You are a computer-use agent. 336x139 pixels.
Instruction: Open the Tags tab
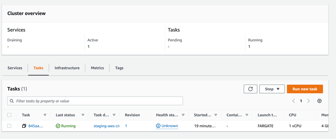[119, 68]
